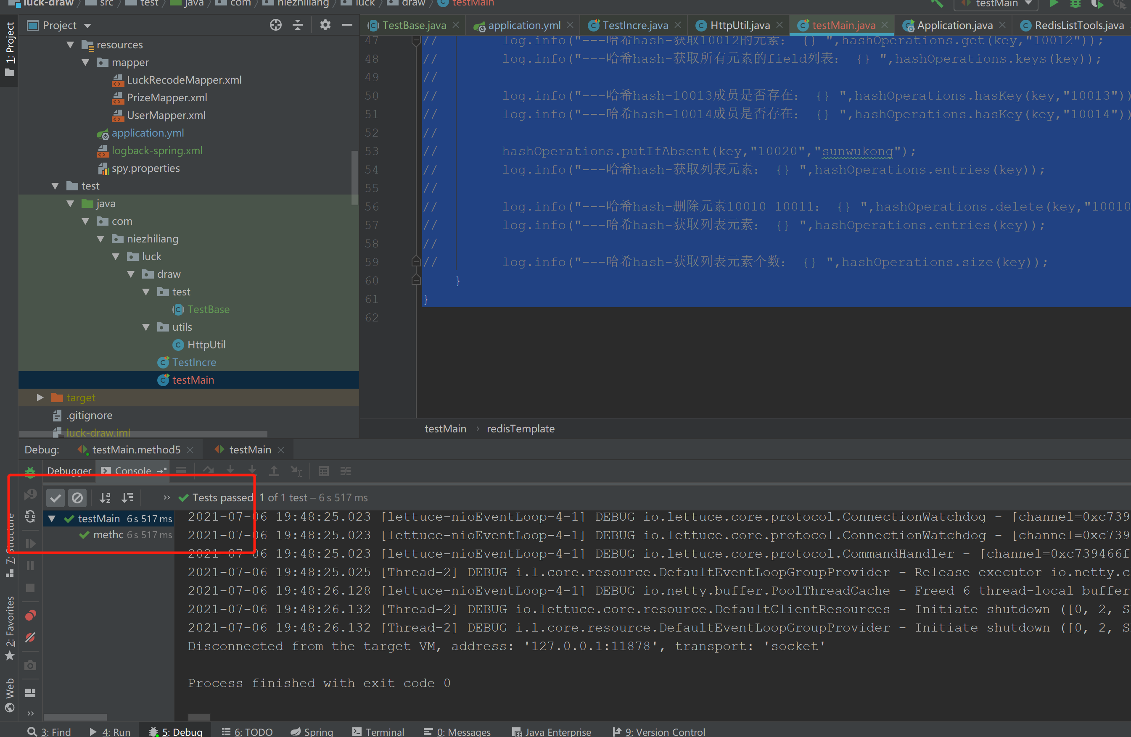
Task: Click redisTemplate in the editor breadcrumbs
Action: tap(521, 428)
